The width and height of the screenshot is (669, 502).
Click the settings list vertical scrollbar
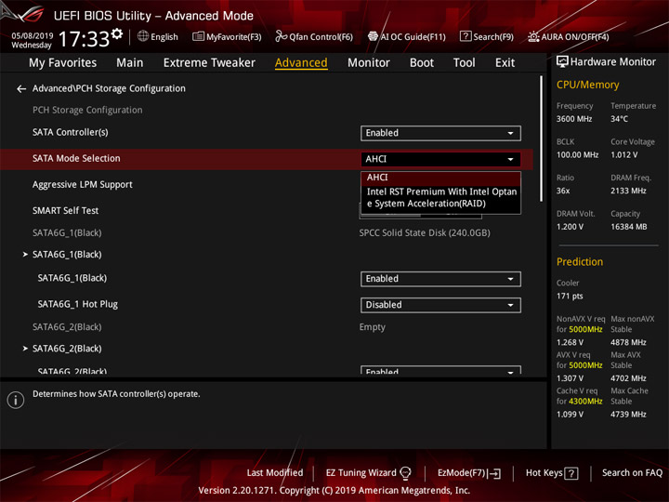coord(541,139)
